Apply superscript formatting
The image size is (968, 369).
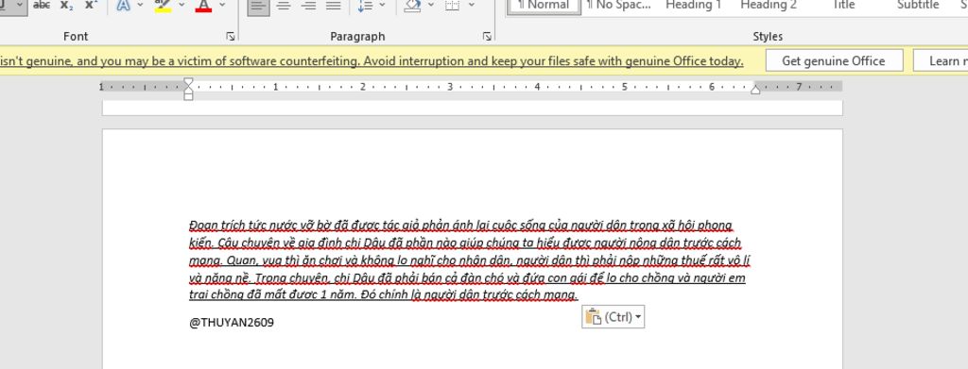(x=91, y=5)
